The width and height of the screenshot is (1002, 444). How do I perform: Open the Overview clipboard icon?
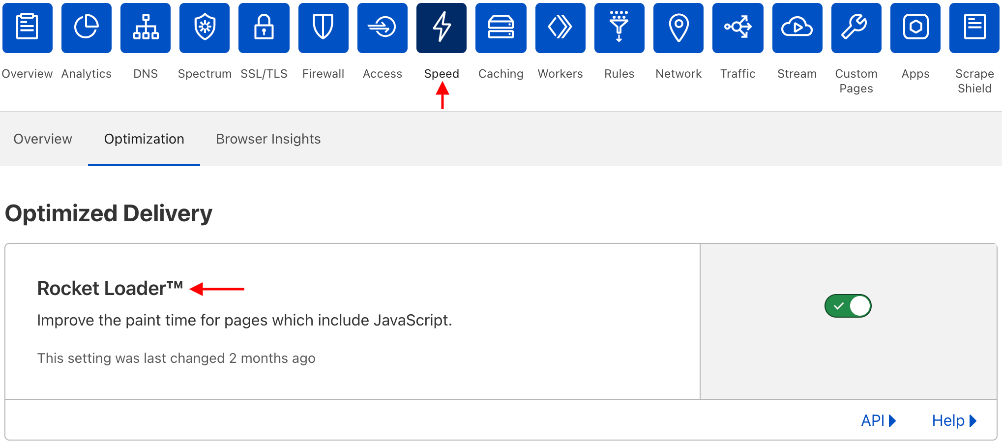click(x=28, y=28)
